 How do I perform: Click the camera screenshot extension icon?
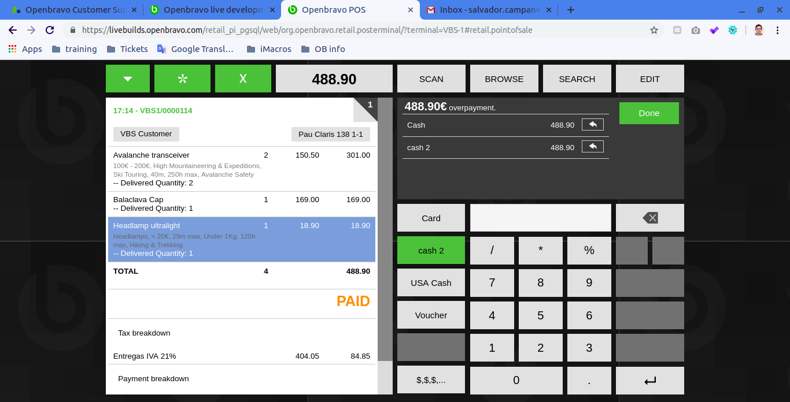pyautogui.click(x=696, y=30)
